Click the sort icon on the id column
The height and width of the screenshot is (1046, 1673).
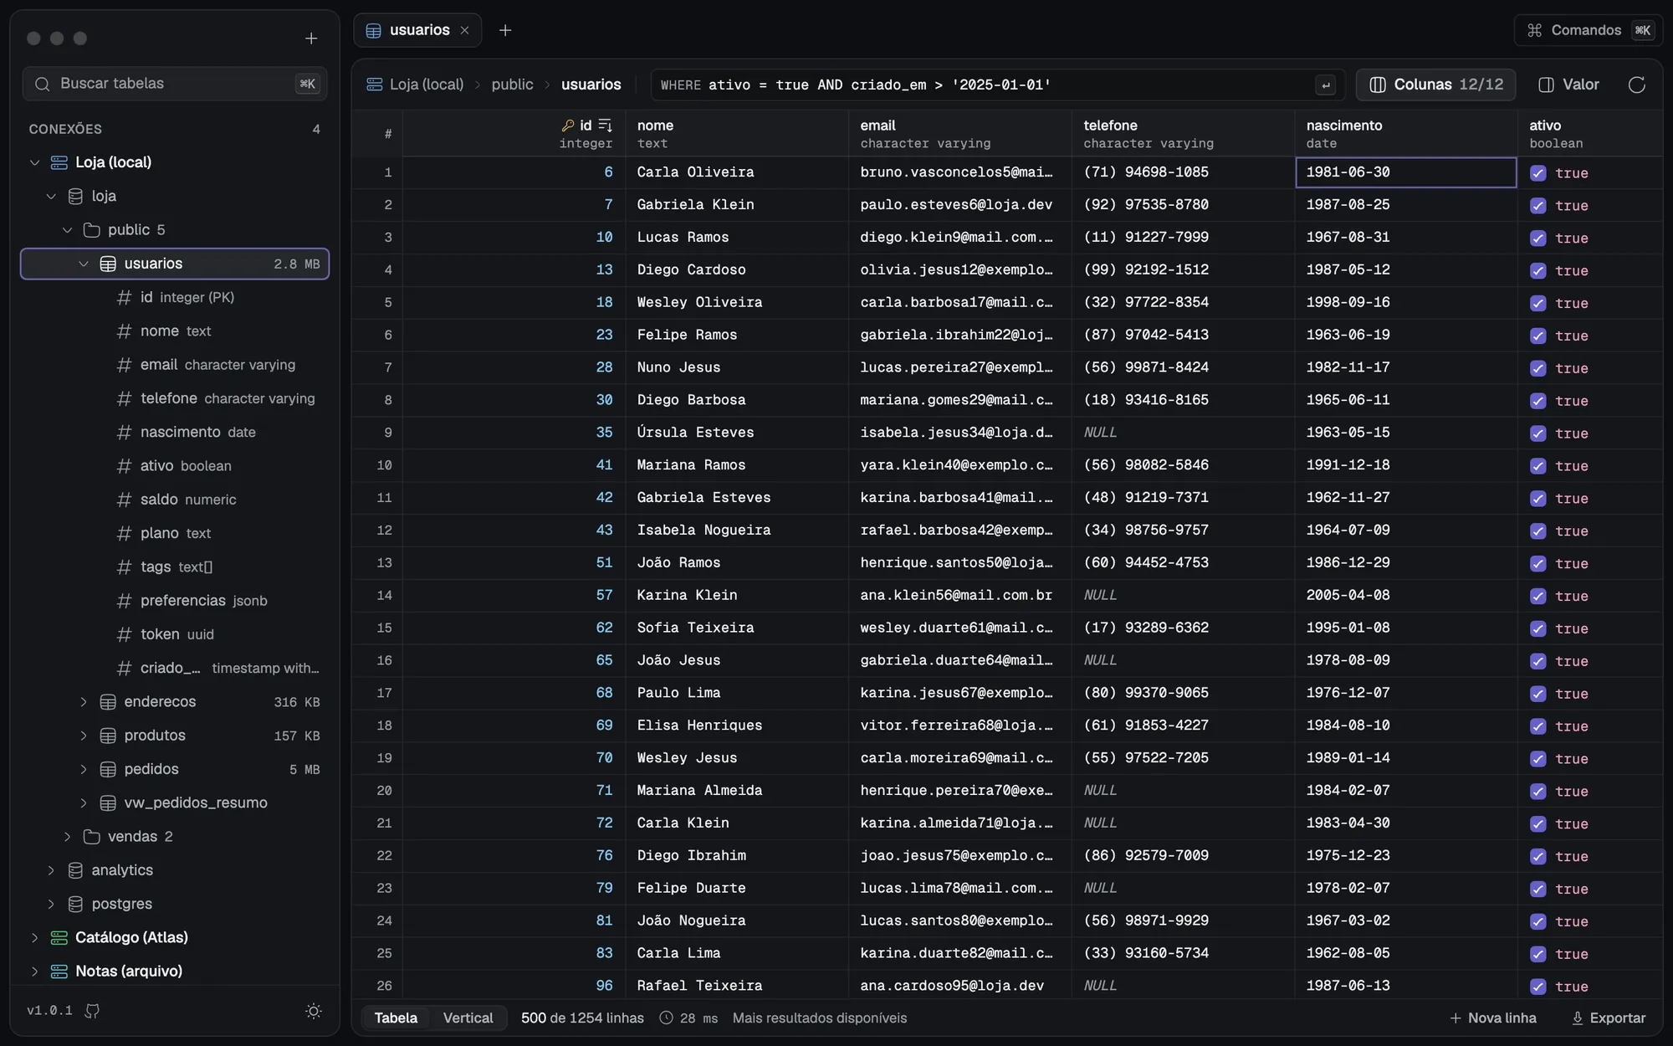606,126
